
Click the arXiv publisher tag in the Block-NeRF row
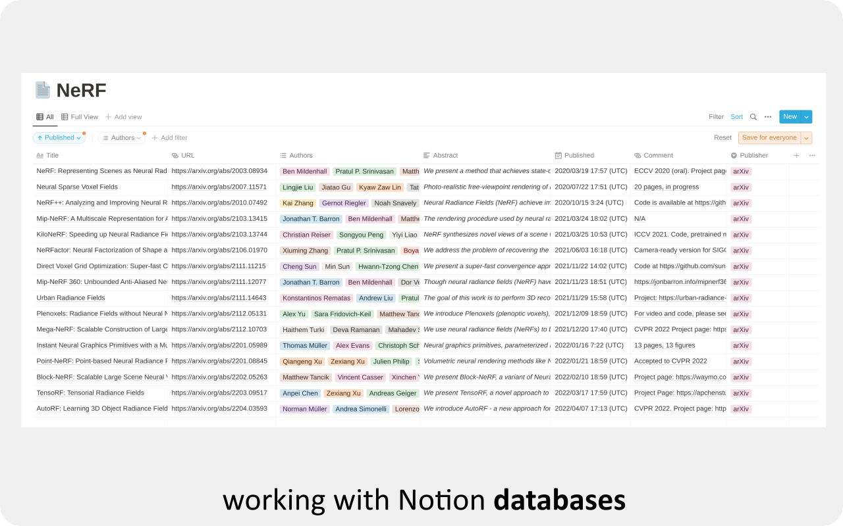(741, 377)
